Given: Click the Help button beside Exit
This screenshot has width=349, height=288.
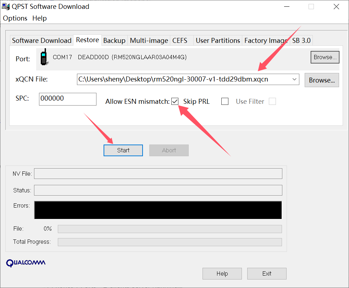Looking at the screenshot, I should click(x=222, y=273).
